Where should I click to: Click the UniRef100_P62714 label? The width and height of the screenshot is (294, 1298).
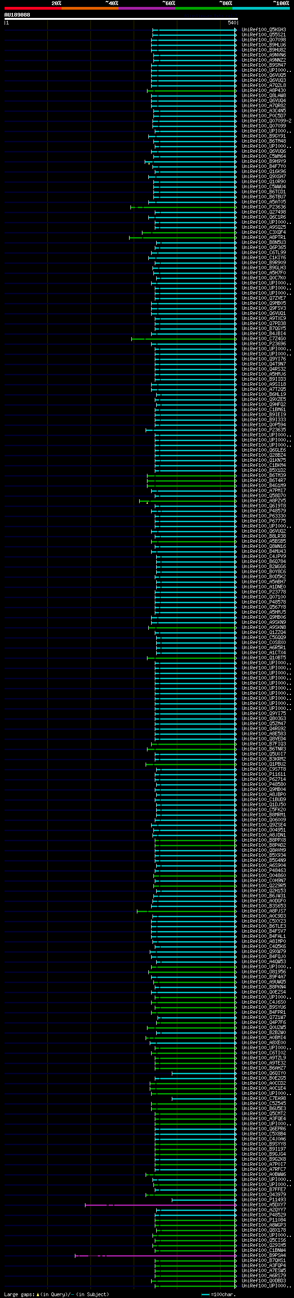point(264,780)
